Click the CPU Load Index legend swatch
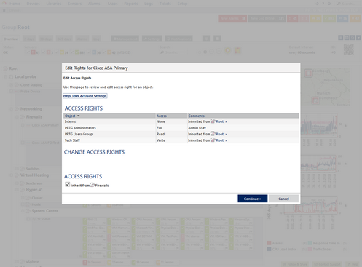362x267 pixels. tap(269, 249)
